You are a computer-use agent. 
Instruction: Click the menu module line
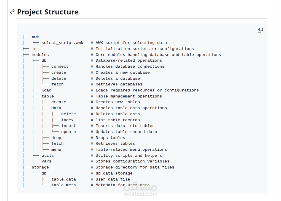click(x=56, y=149)
